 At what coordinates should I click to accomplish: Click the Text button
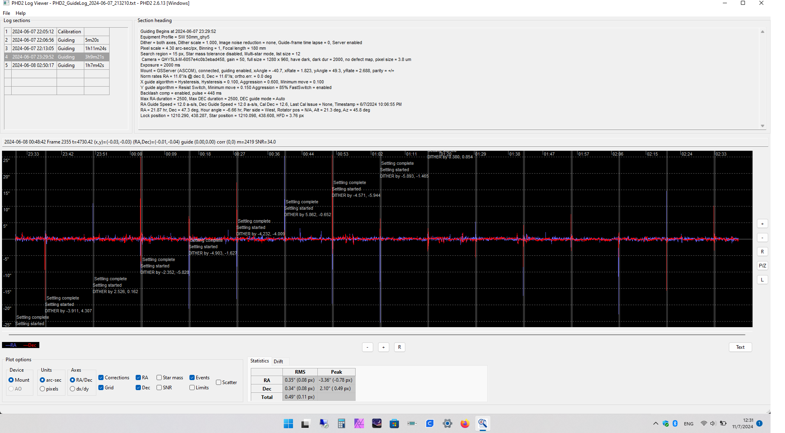[740, 347]
